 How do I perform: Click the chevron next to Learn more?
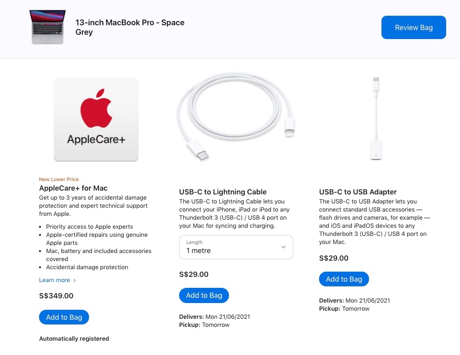click(x=75, y=280)
